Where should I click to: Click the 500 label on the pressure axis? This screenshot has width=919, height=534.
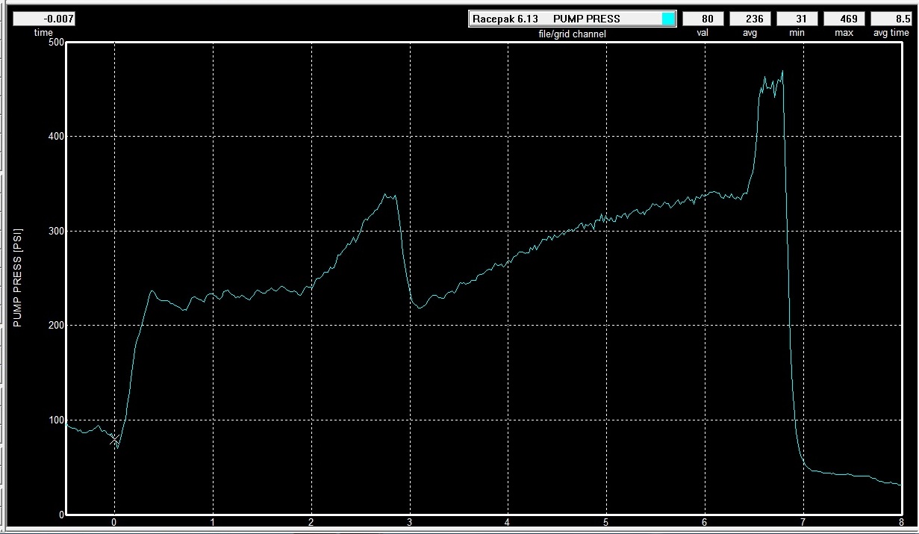tap(55, 42)
